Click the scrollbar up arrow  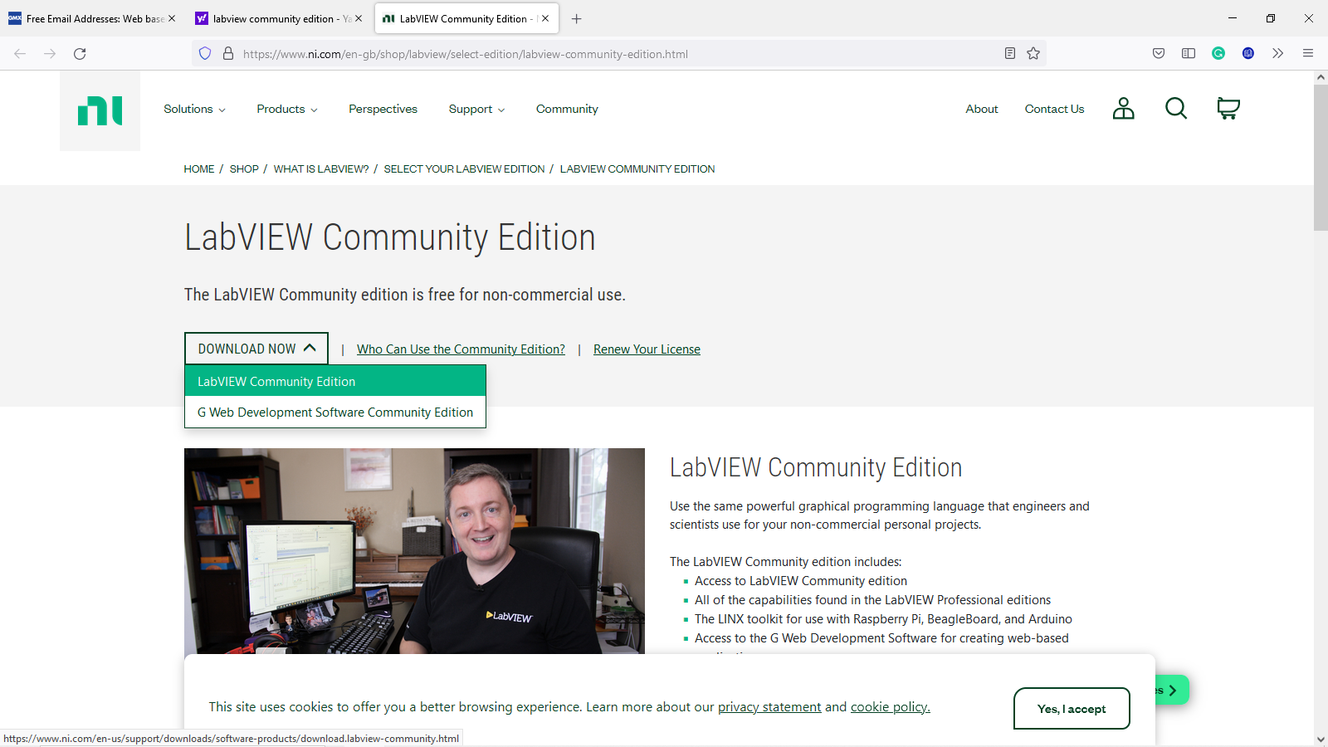[1321, 77]
